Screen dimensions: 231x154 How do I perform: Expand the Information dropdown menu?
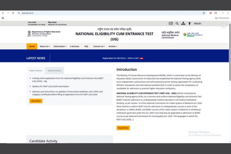tap(60, 46)
